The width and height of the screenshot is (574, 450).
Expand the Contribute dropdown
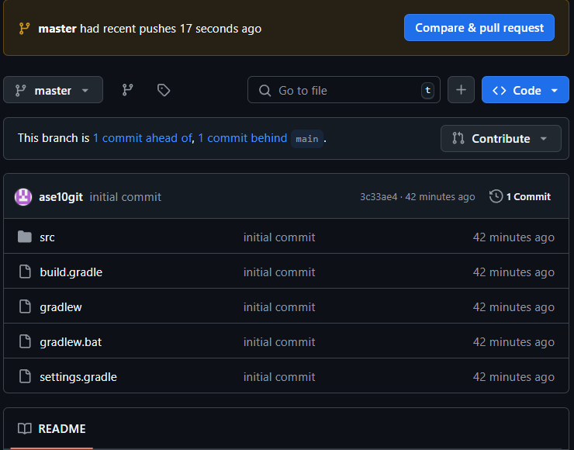[x=501, y=138]
